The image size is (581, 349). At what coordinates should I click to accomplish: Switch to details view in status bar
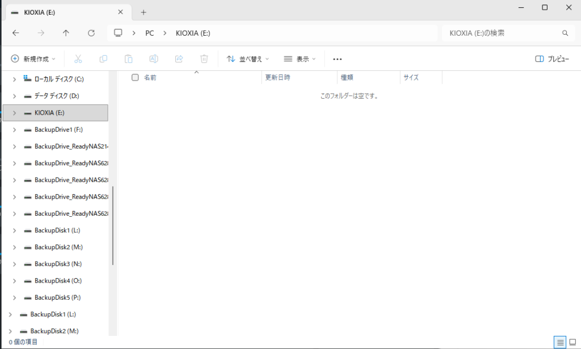560,342
